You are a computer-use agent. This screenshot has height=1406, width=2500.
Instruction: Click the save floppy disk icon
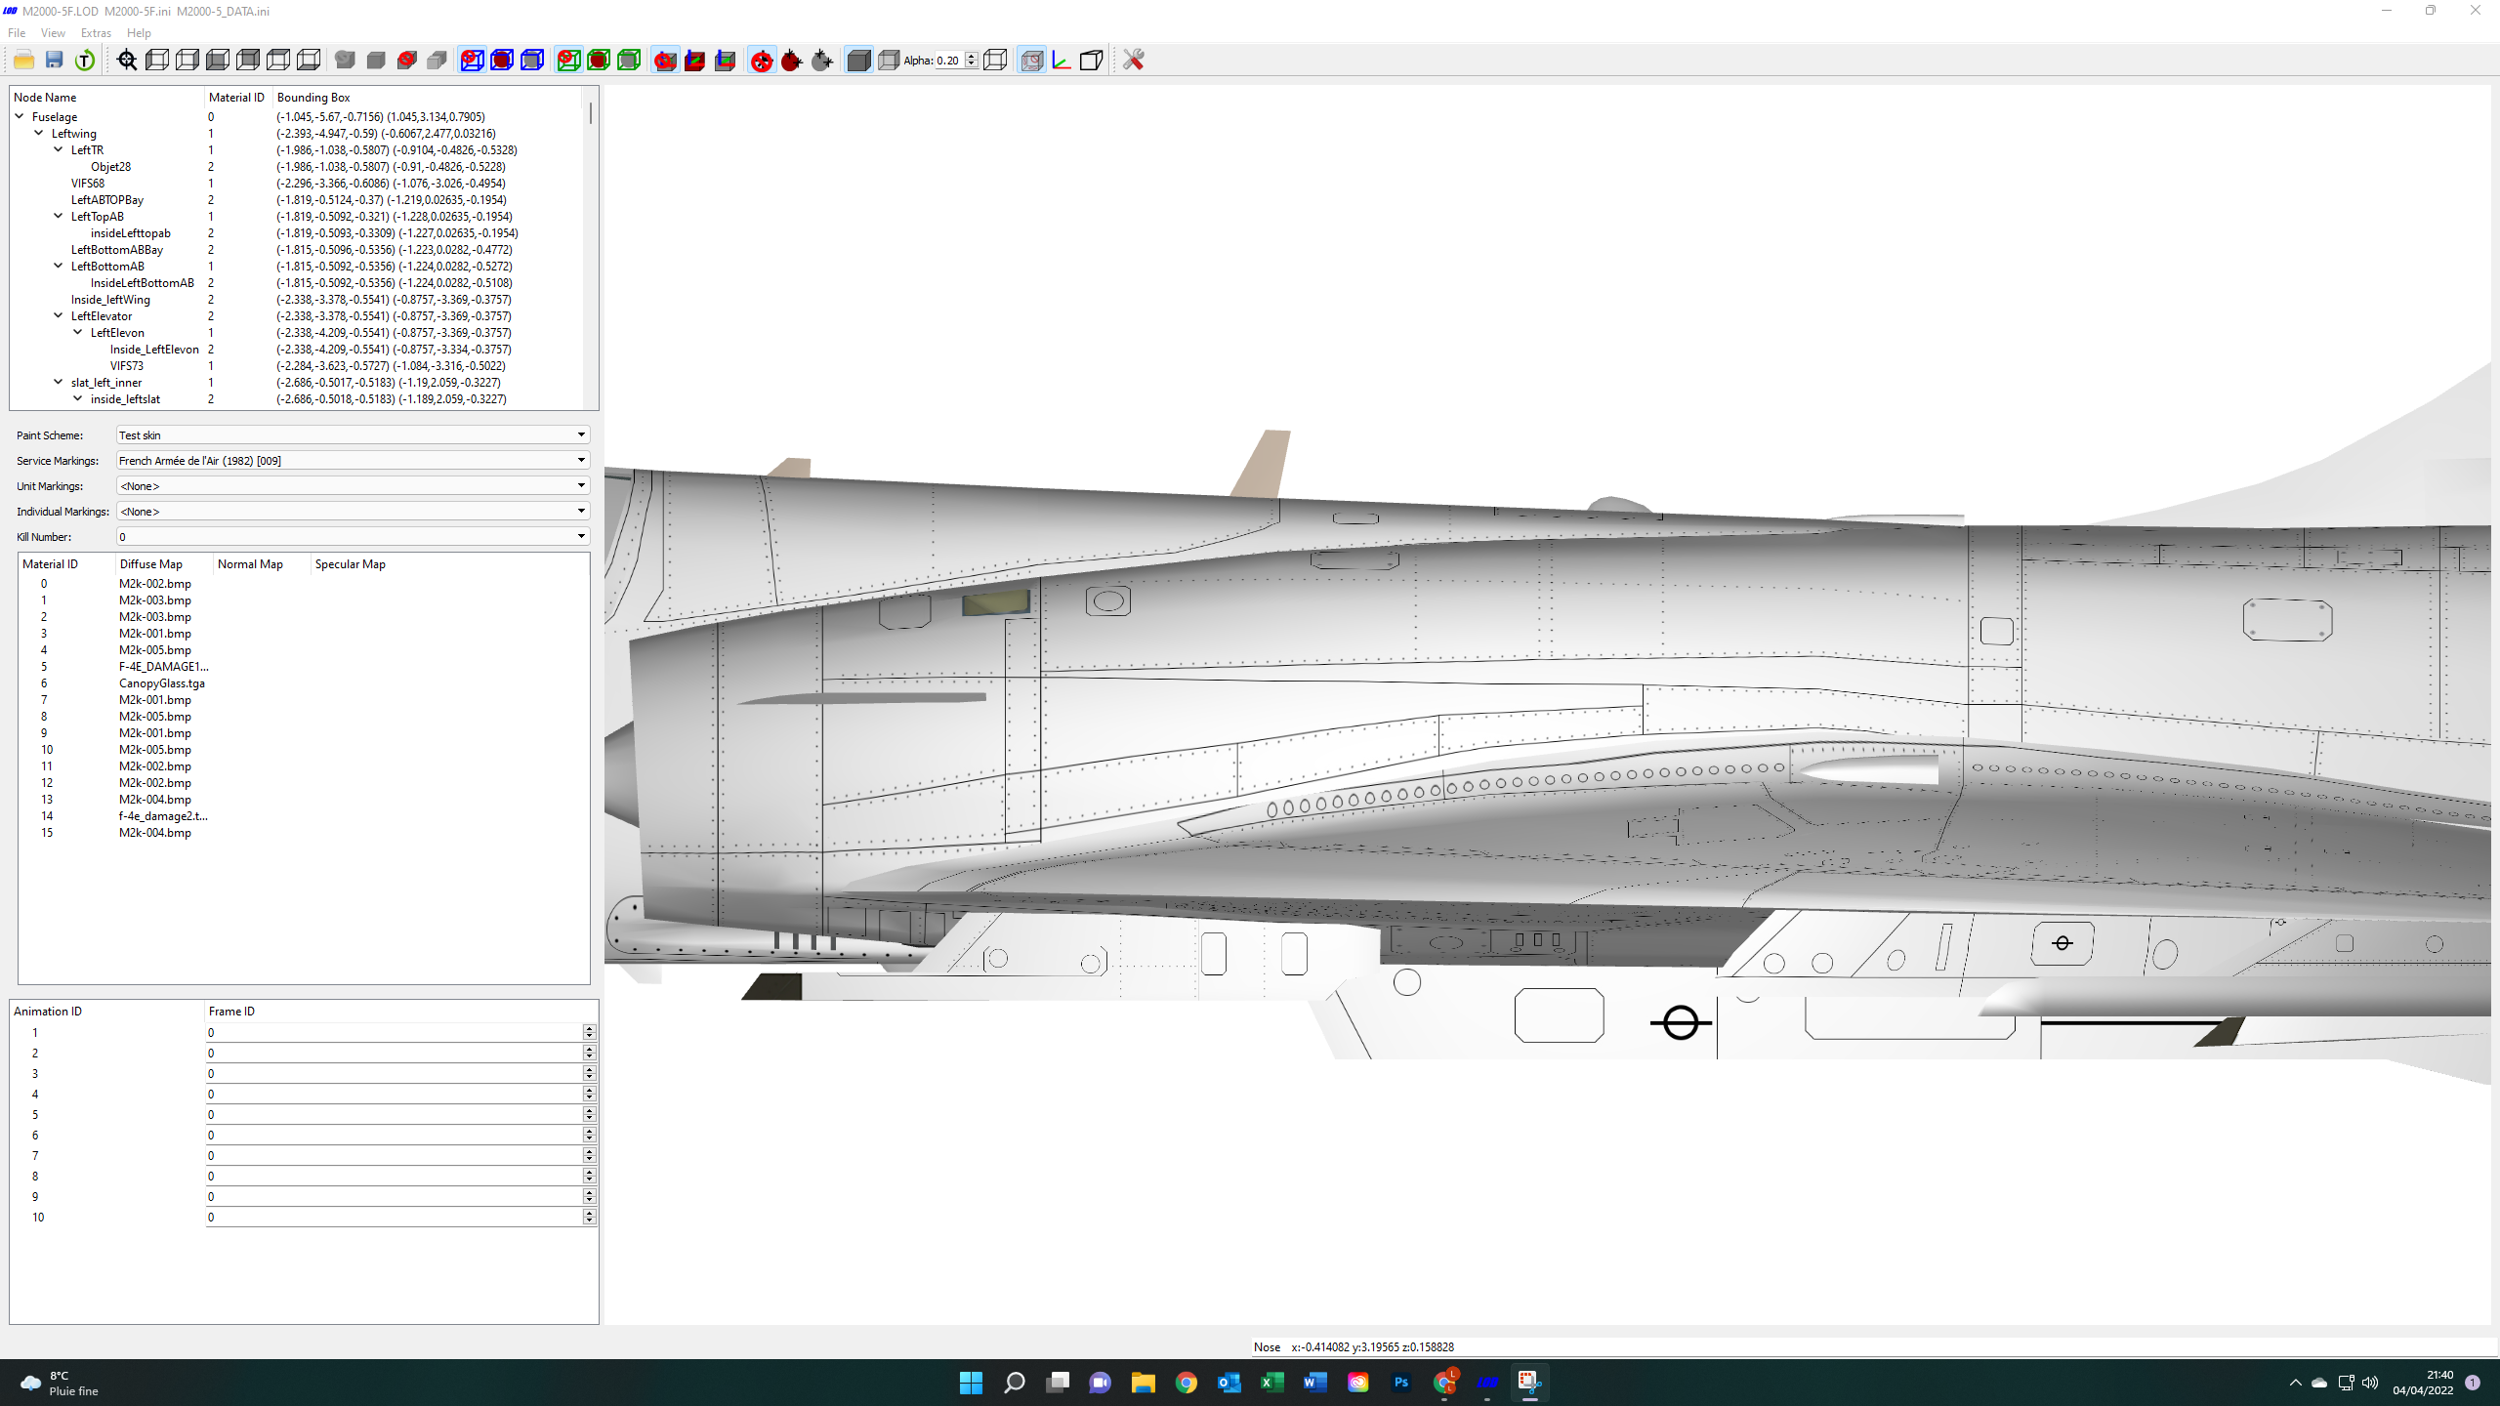pyautogui.click(x=55, y=61)
